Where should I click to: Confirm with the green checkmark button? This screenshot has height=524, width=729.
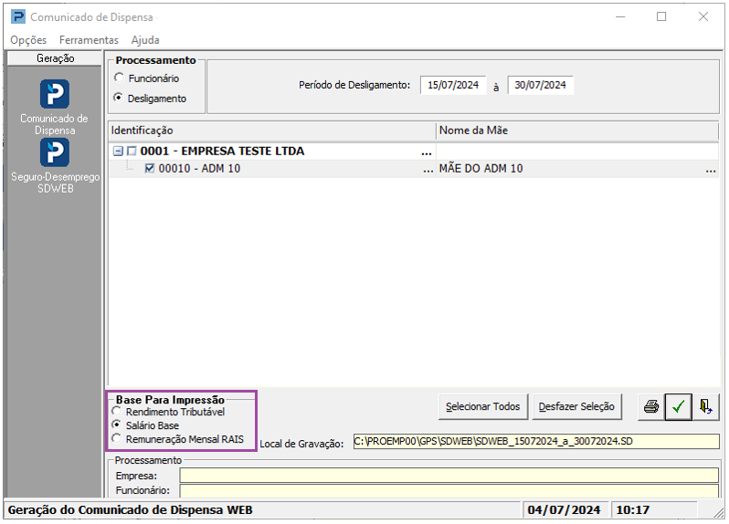coord(679,407)
